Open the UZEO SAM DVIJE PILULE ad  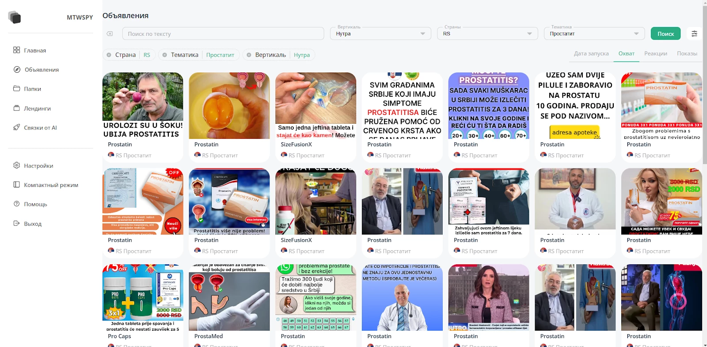(575, 106)
